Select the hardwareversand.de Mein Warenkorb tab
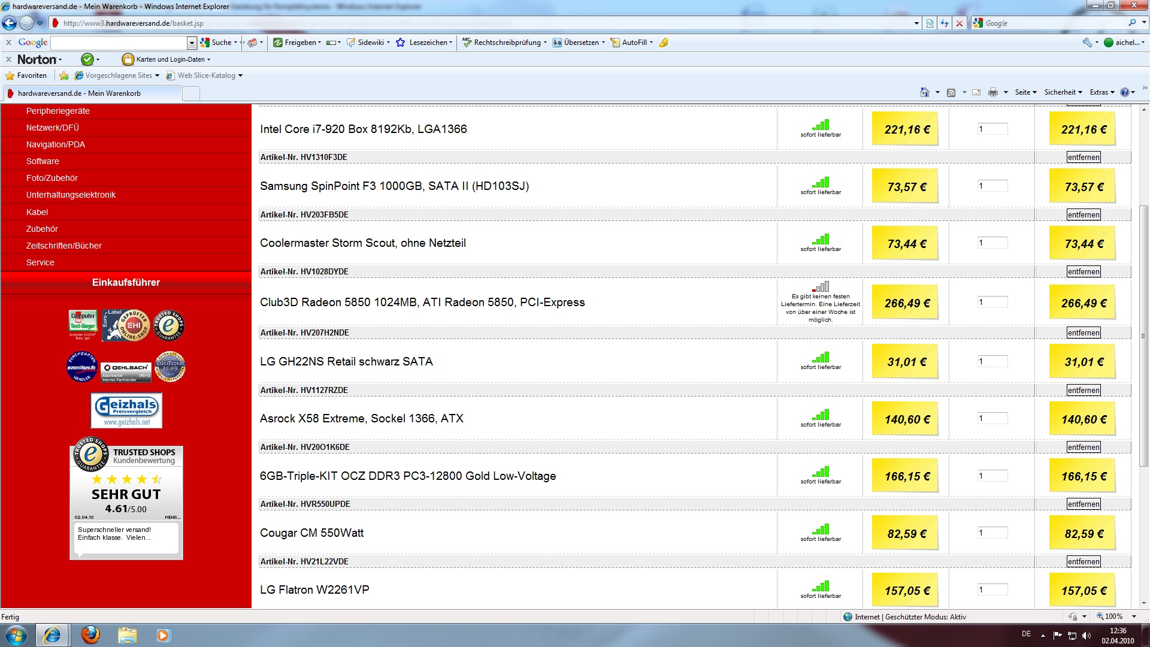 point(93,93)
